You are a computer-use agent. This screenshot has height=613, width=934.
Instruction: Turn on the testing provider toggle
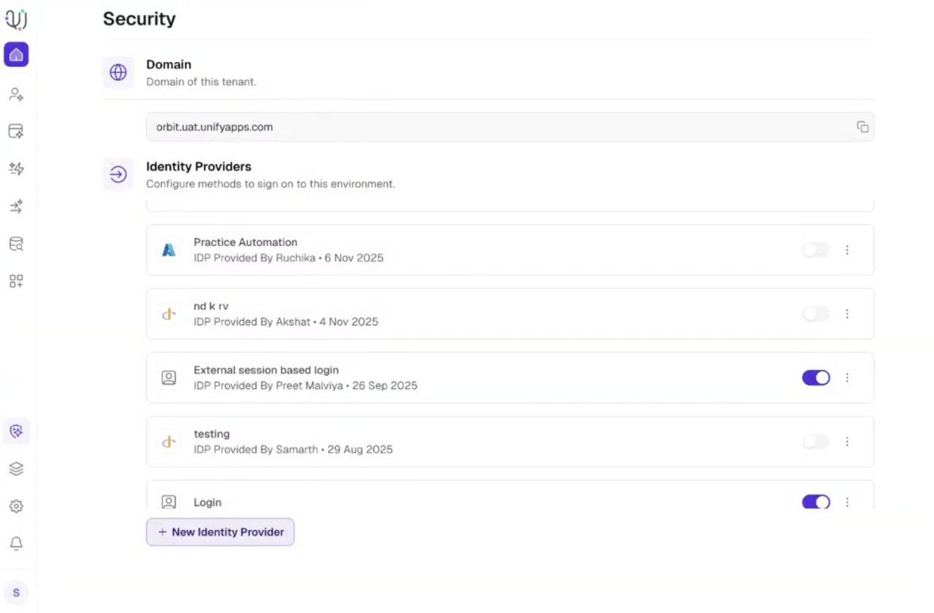[816, 442]
